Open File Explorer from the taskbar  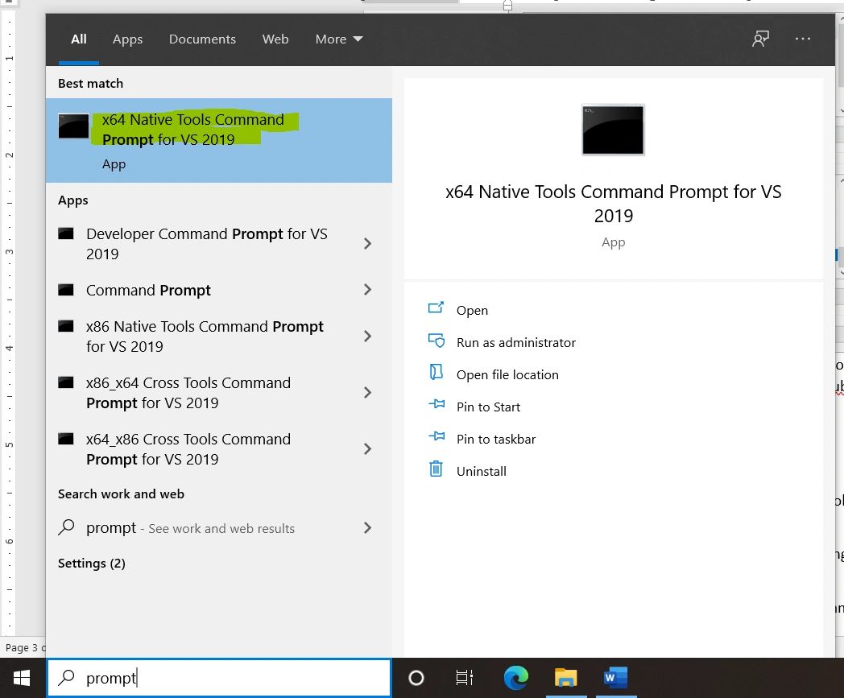pyautogui.click(x=565, y=678)
